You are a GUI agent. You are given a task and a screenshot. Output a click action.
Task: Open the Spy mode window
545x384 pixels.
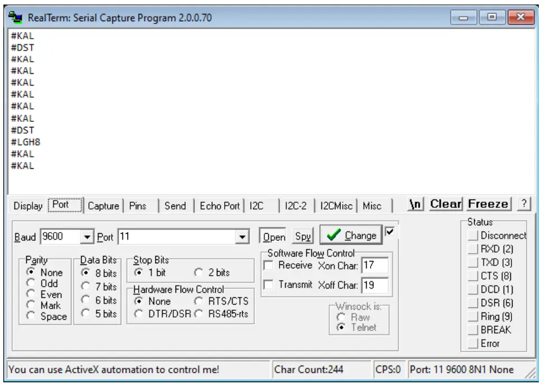[x=302, y=235]
